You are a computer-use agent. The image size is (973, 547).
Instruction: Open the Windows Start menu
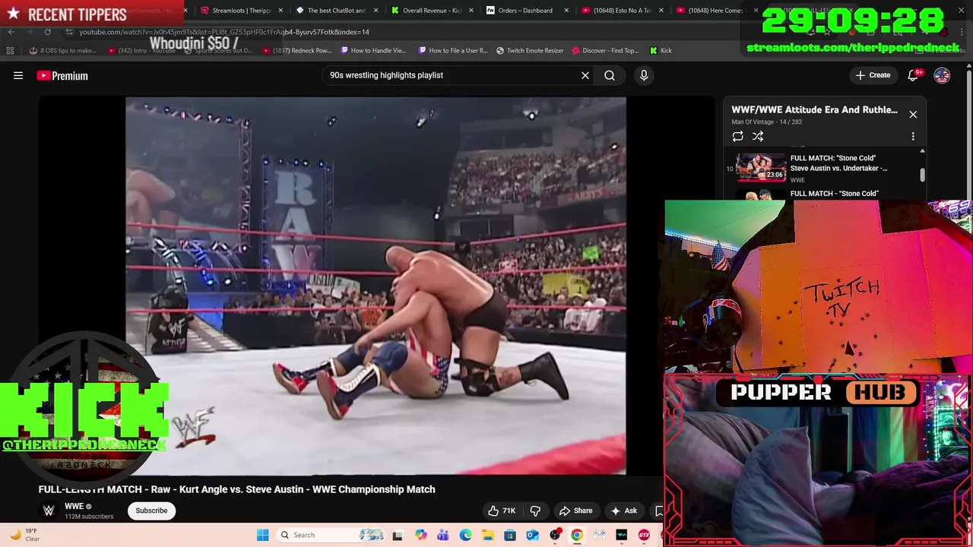click(x=263, y=535)
